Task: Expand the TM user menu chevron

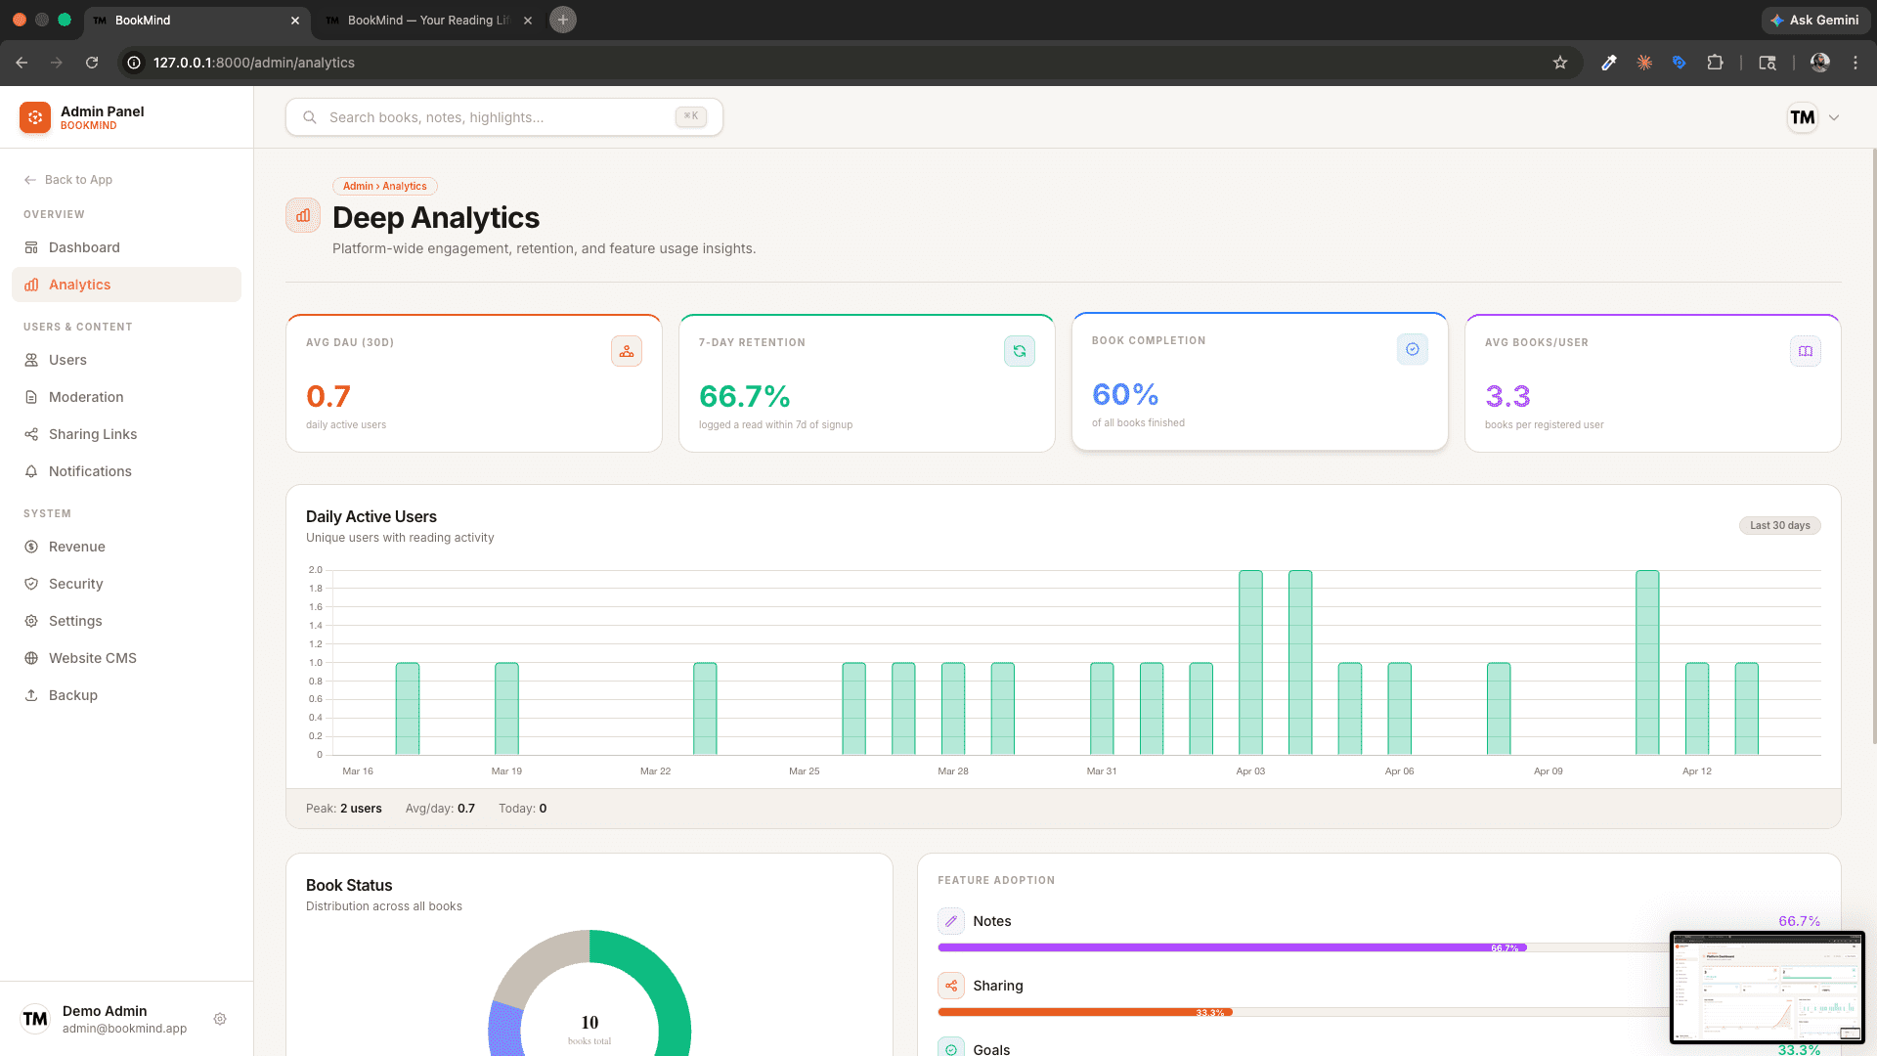Action: click(1834, 117)
